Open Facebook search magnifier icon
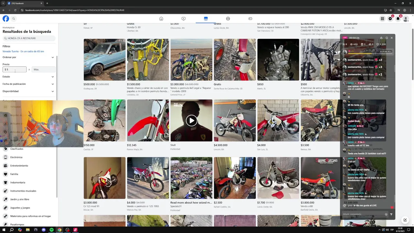Screen dimensions: 414x233 [14, 18]
